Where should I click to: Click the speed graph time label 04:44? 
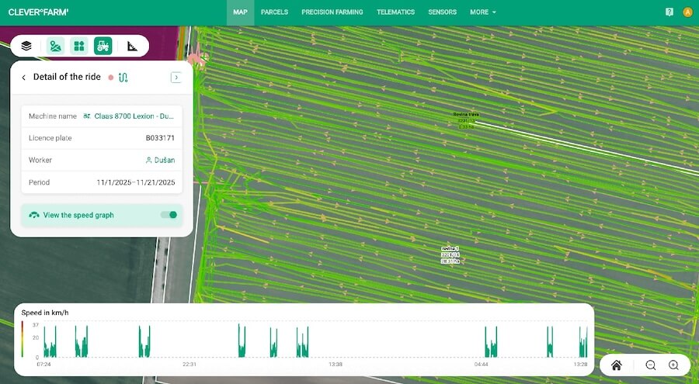(x=481, y=365)
